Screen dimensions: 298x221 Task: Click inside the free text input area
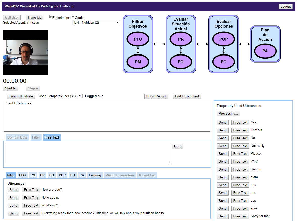click(88, 154)
